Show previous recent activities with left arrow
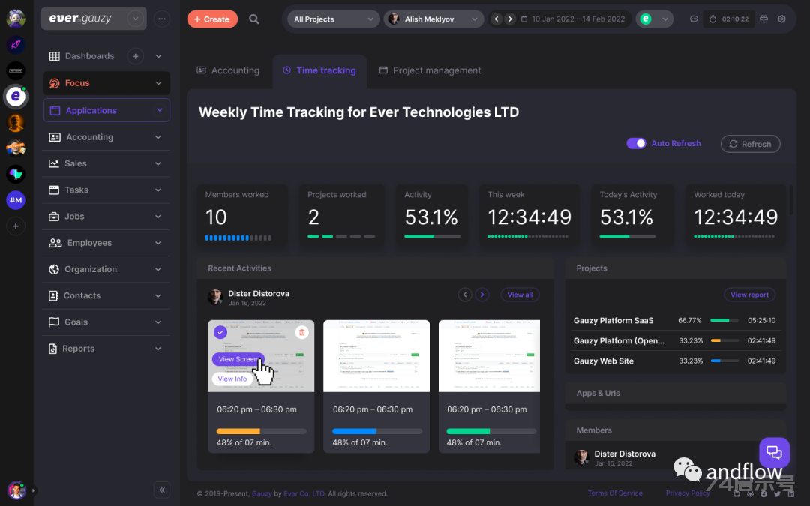 click(465, 295)
